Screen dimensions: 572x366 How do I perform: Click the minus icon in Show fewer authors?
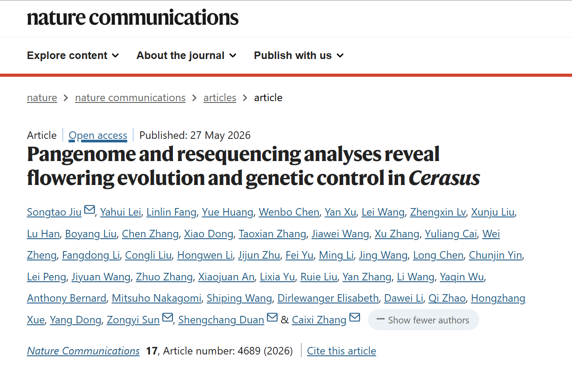[380, 319]
